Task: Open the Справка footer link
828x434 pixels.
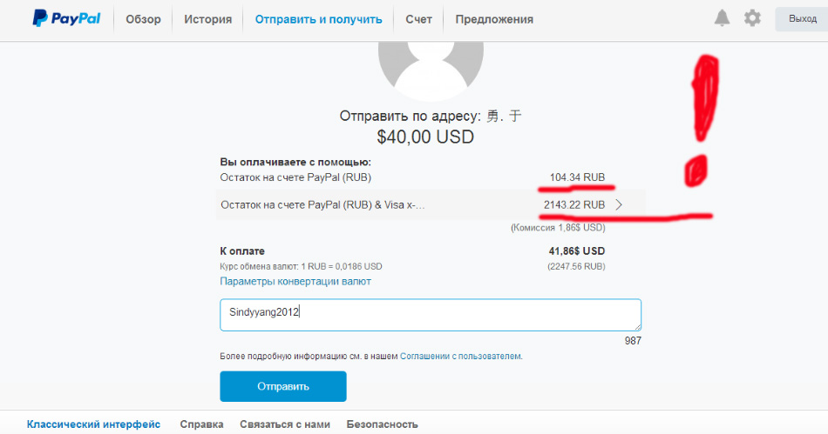Action: tap(201, 424)
